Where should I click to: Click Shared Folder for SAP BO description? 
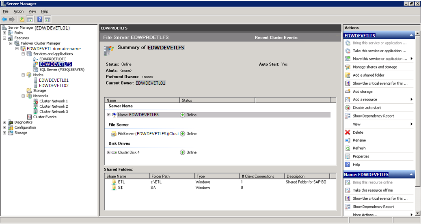(306, 182)
